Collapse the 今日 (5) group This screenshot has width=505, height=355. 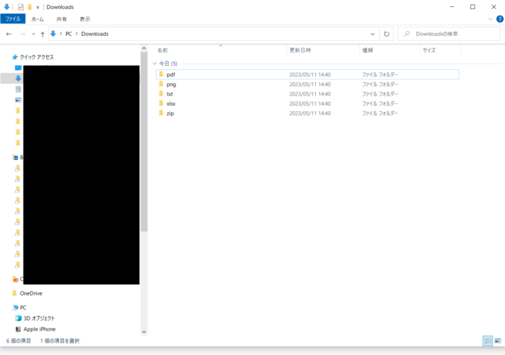point(155,64)
